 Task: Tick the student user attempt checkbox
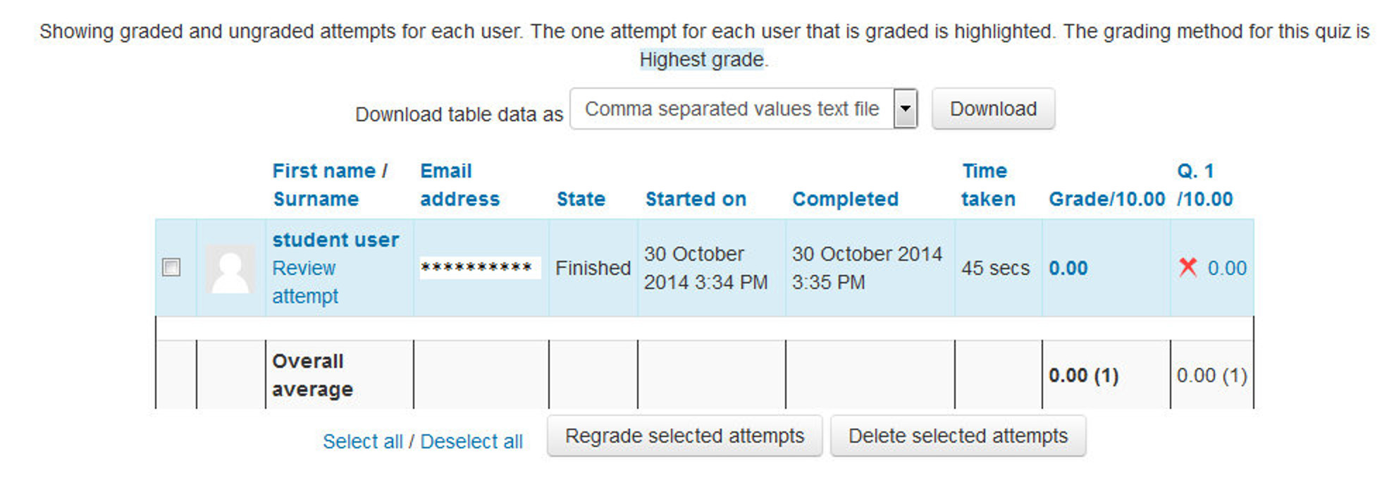tap(171, 268)
